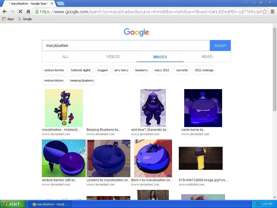This screenshot has width=277, height=208.
Task: Open the Chrome hamburger menu
Action: point(273,12)
